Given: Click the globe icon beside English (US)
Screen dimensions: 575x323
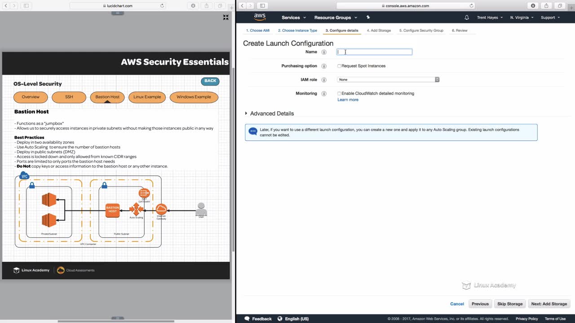Looking at the screenshot, I should [x=280, y=319].
